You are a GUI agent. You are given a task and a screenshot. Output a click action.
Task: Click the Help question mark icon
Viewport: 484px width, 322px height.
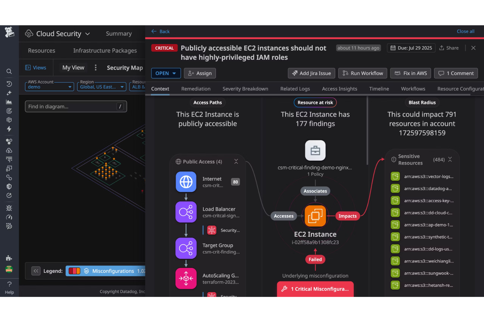coord(9,284)
